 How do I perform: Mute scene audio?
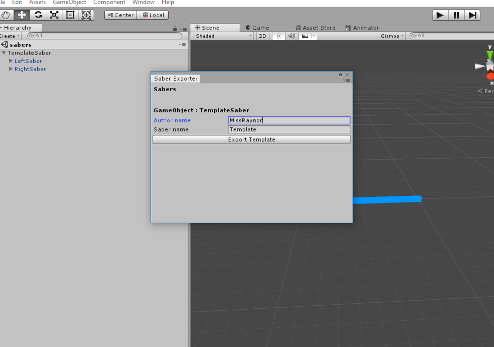coord(291,35)
